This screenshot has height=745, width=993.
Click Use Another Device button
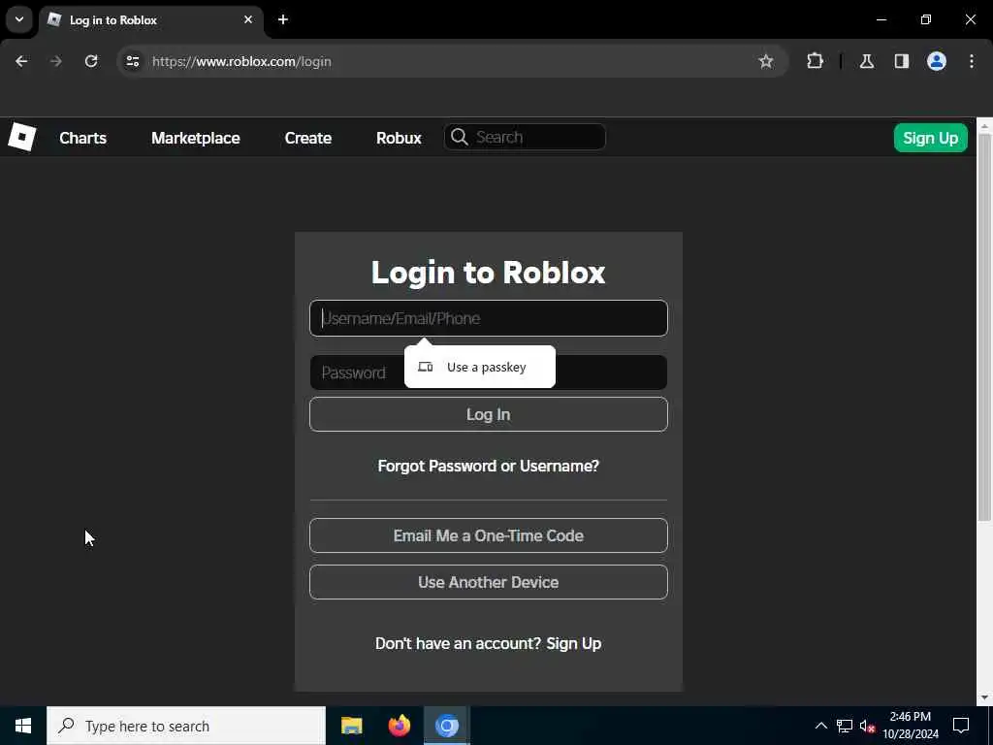(x=489, y=582)
